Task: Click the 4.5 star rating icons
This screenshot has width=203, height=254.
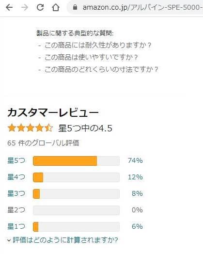Action: pyautogui.click(x=30, y=128)
